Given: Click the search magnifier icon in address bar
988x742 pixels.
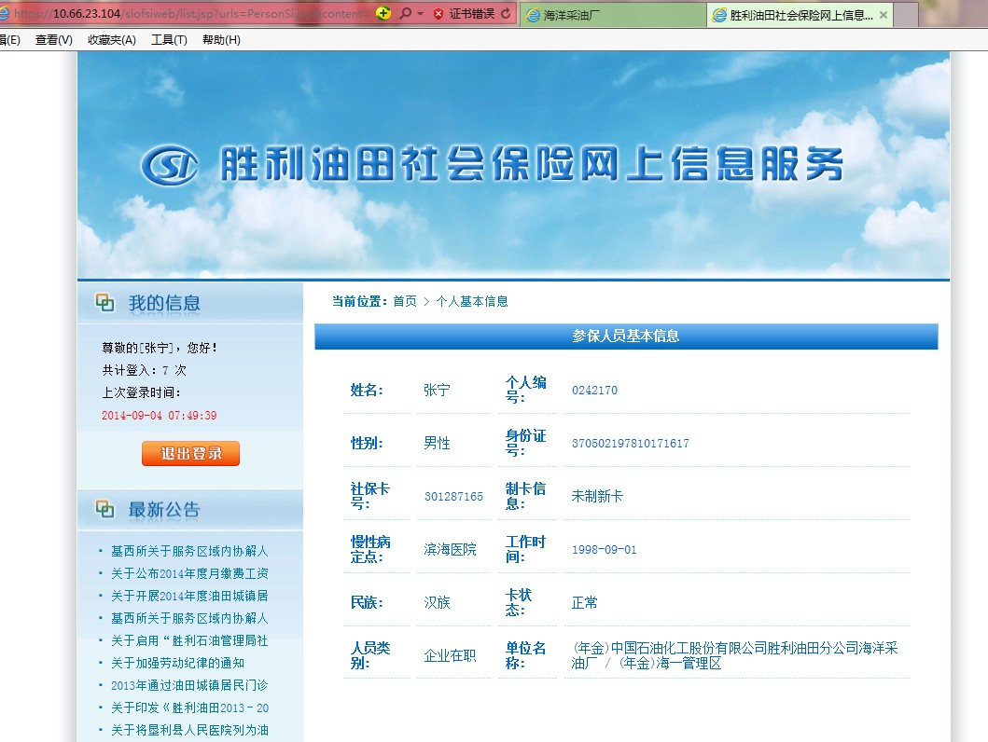Looking at the screenshot, I should (404, 13).
